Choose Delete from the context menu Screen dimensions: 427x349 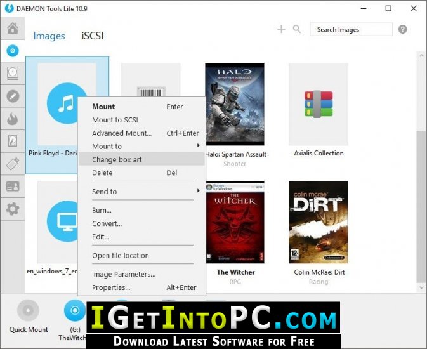pos(141,173)
